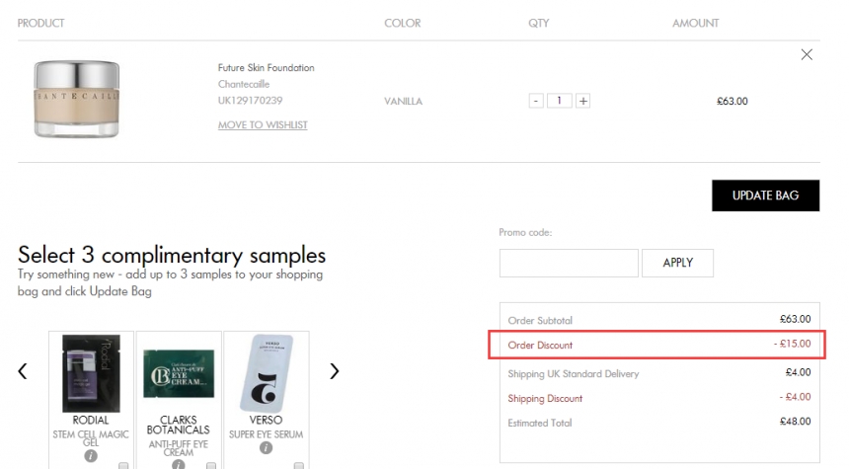Tick the Verso Super Eye Serum checkbox
The width and height of the screenshot is (849, 469).
click(298, 465)
